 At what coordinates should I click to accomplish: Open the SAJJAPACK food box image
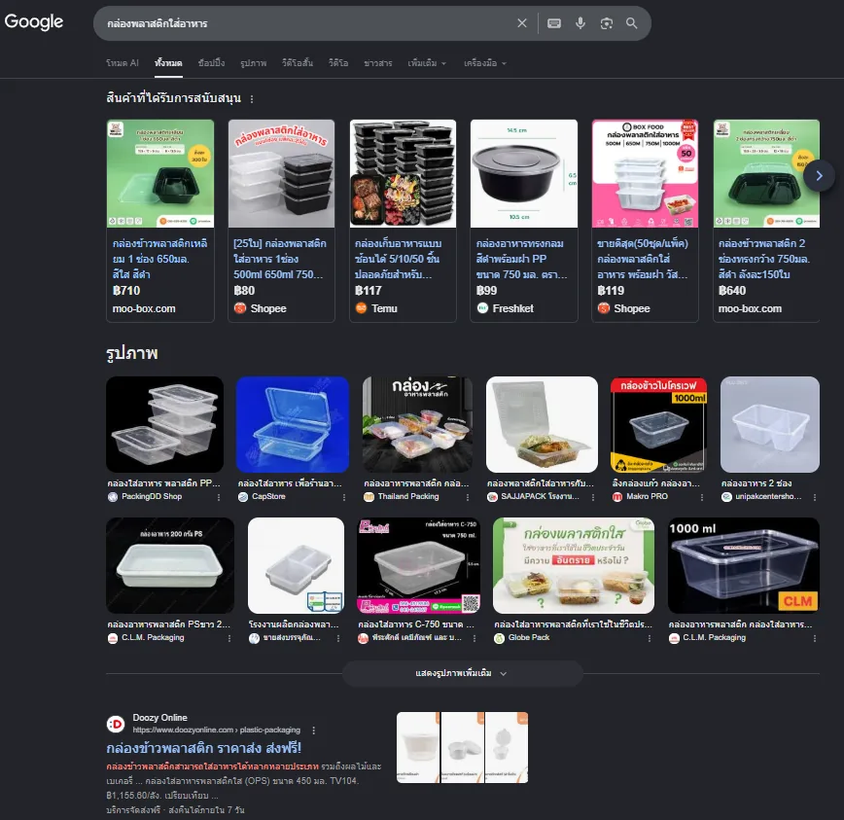pos(542,424)
